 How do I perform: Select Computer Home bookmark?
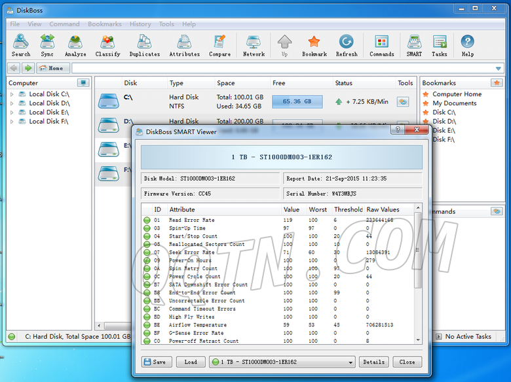coord(456,94)
